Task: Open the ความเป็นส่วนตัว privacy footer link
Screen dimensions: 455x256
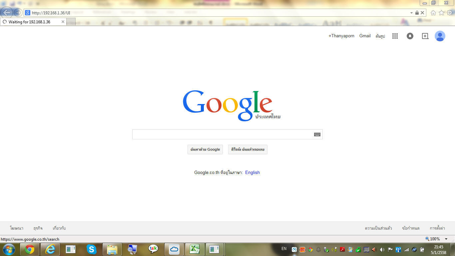Action: click(x=378, y=228)
